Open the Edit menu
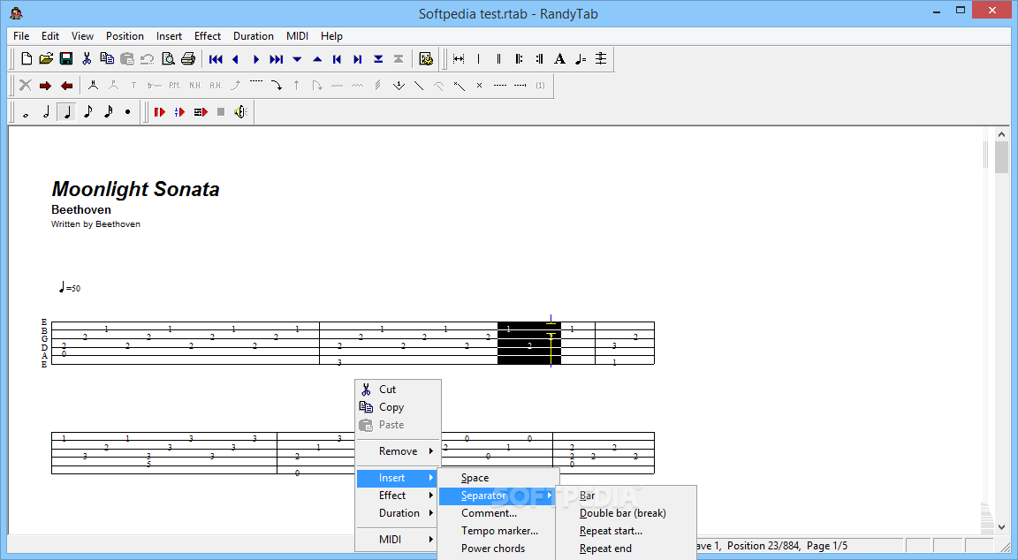1018x560 pixels. (50, 36)
